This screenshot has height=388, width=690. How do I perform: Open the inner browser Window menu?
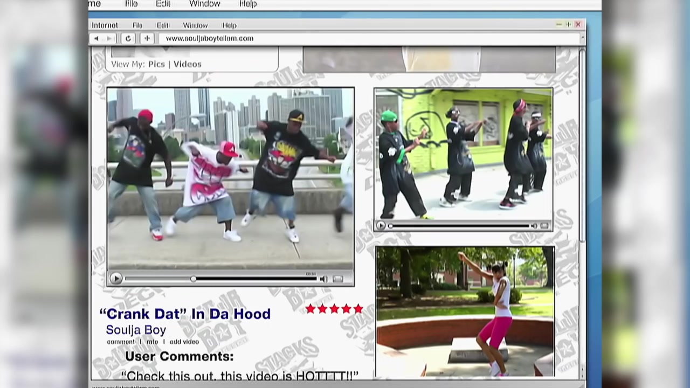click(x=195, y=25)
